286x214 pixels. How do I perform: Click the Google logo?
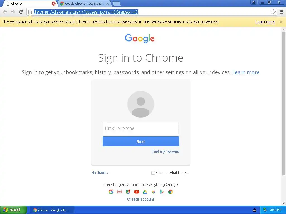(x=140, y=38)
